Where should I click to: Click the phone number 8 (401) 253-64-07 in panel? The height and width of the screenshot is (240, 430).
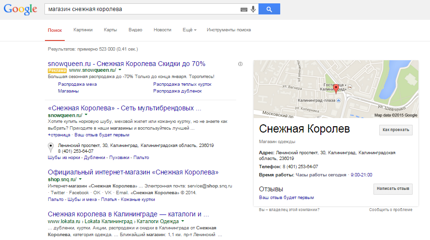301,167
